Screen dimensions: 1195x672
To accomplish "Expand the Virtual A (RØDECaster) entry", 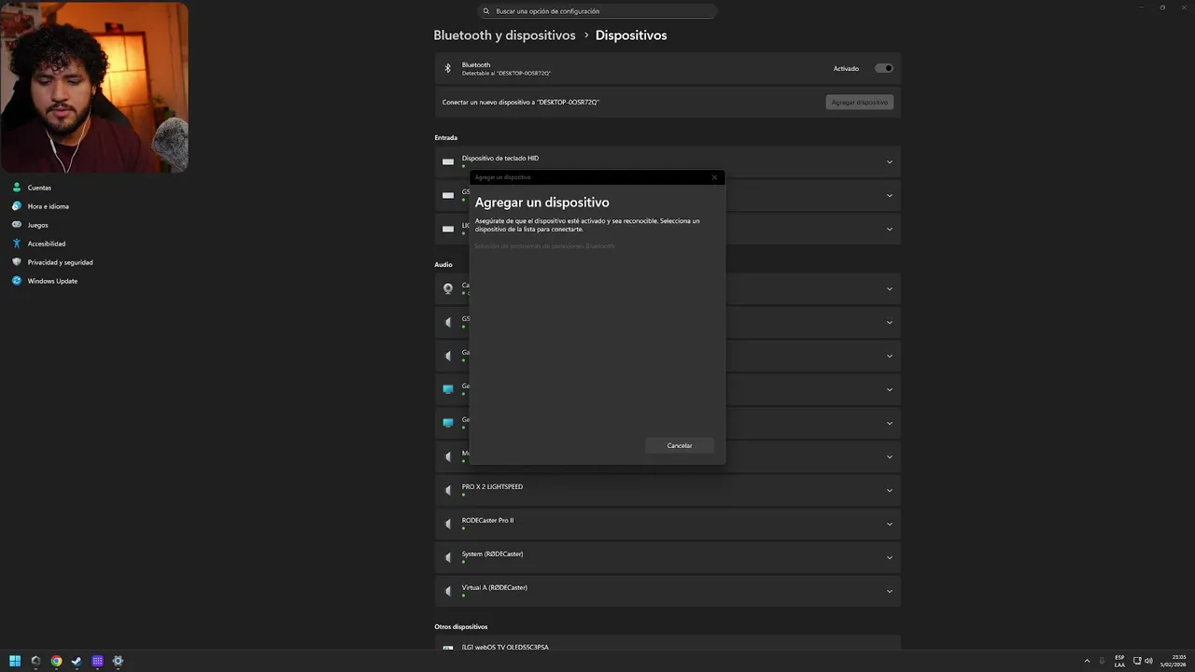I will click(889, 592).
